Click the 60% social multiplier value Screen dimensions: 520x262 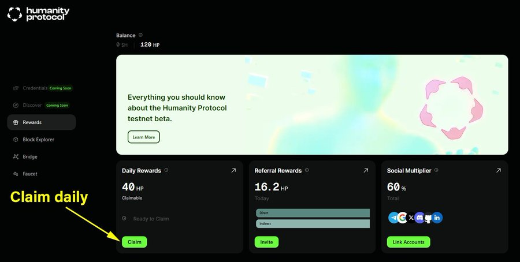tap(396, 187)
